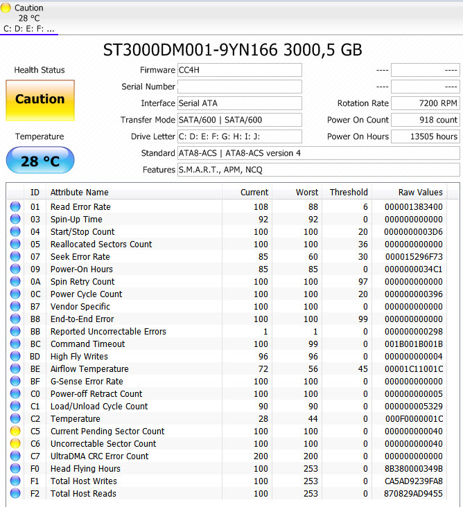The height and width of the screenshot is (507, 463).
Task: Click the Threshold column header
Action: [x=347, y=193]
